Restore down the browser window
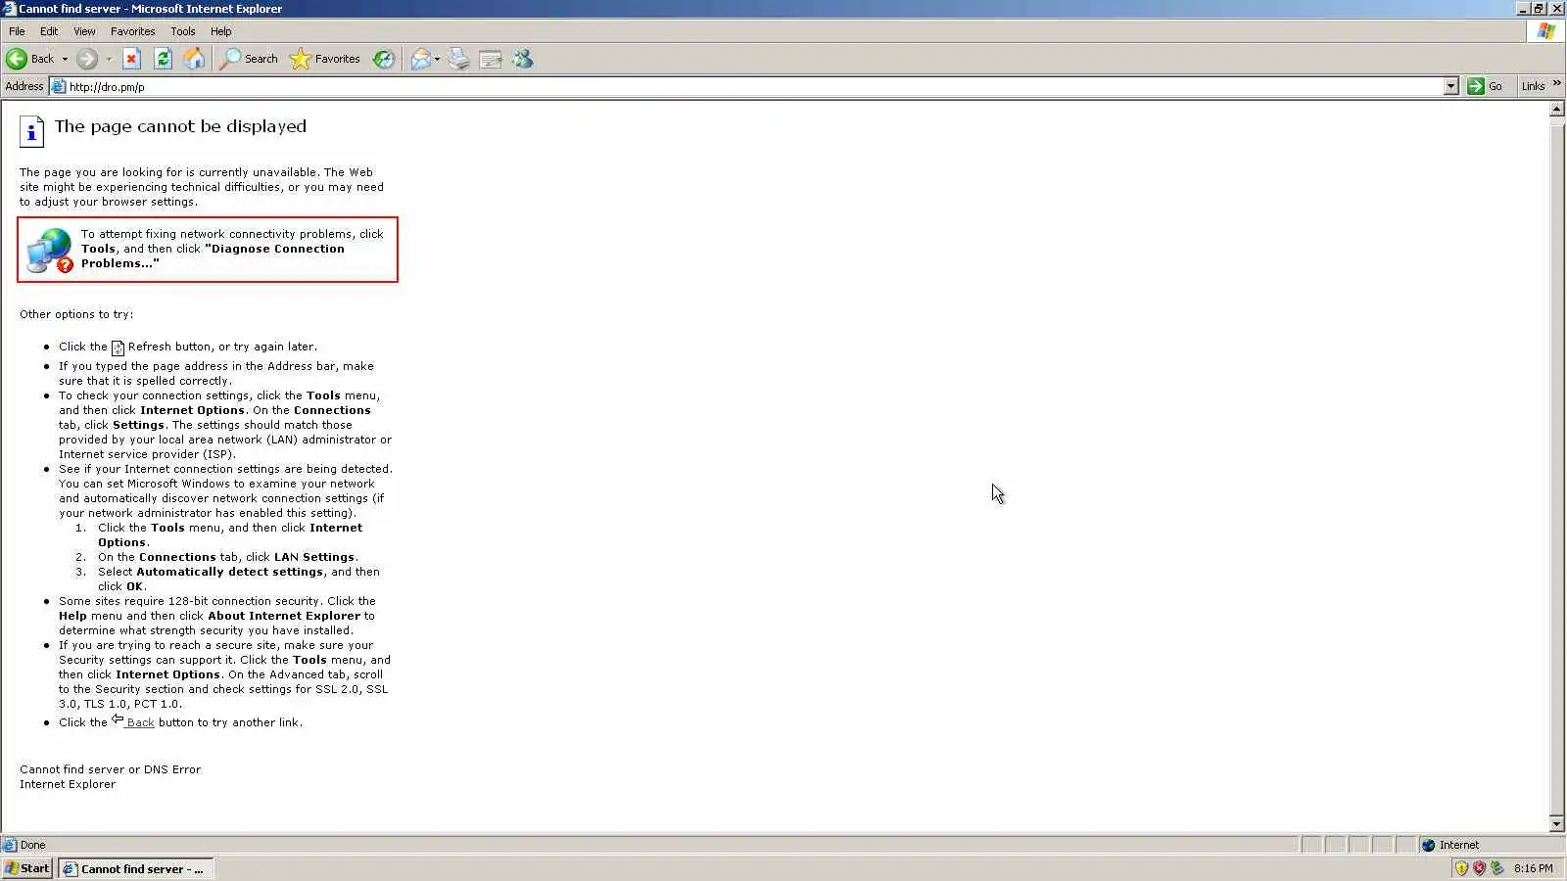 tap(1539, 9)
